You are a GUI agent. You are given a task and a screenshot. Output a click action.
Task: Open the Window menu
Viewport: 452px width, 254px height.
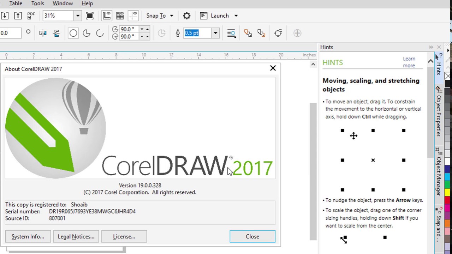click(x=63, y=4)
